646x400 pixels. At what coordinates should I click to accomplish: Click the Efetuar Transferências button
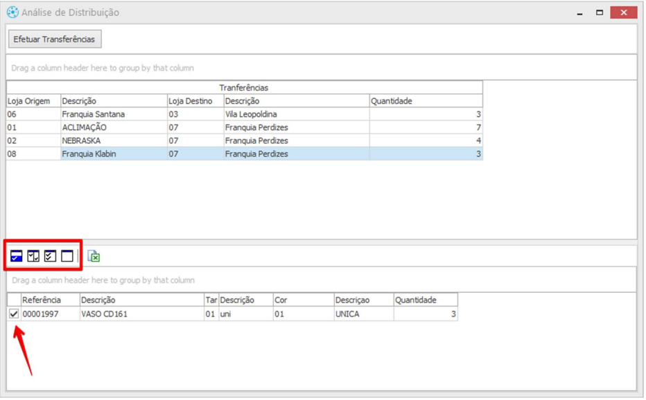pos(54,39)
